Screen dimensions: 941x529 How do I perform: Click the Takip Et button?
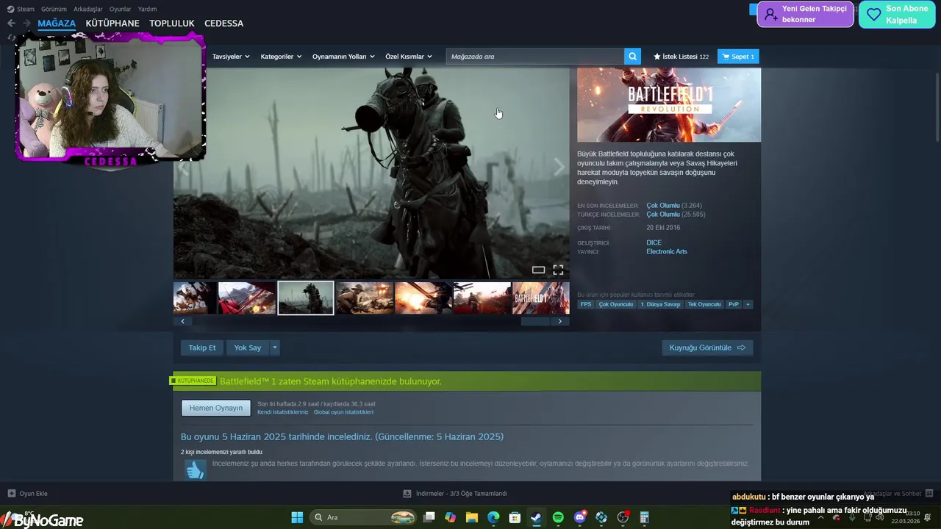tap(202, 348)
